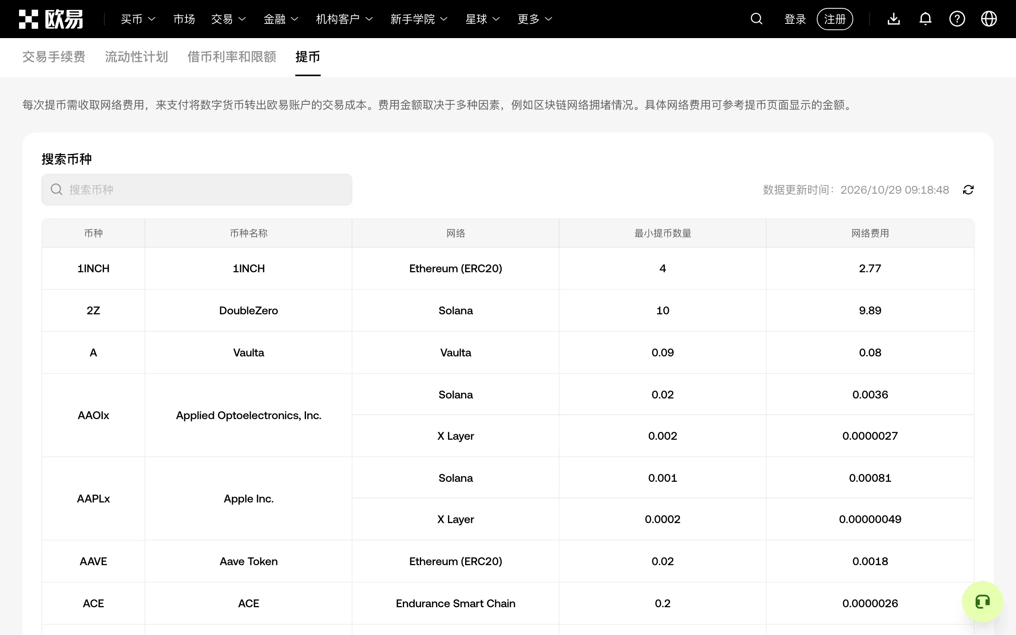Click the 登录 login link
The height and width of the screenshot is (635, 1016).
coord(795,19)
